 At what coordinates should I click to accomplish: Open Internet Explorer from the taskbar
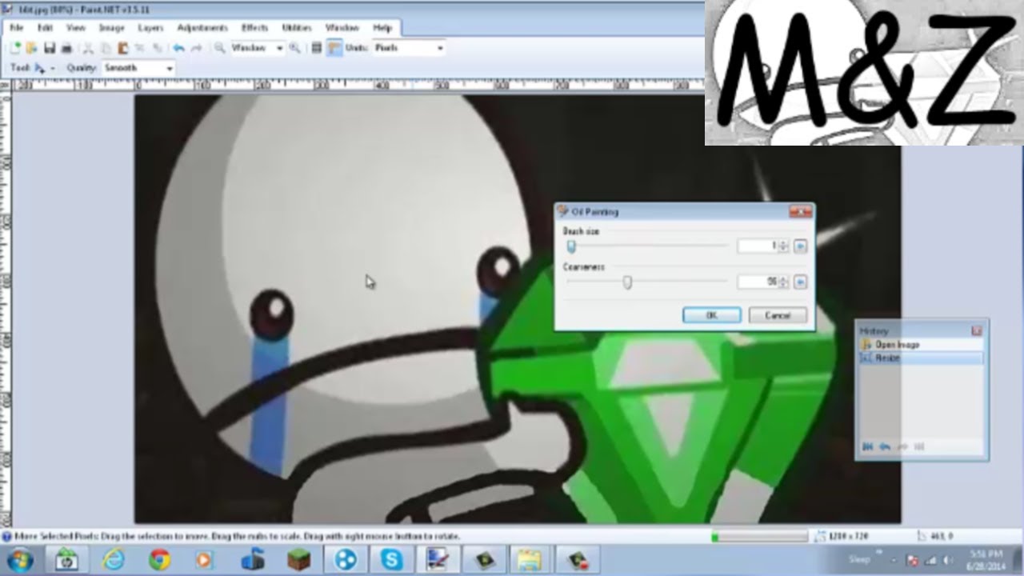[114, 559]
